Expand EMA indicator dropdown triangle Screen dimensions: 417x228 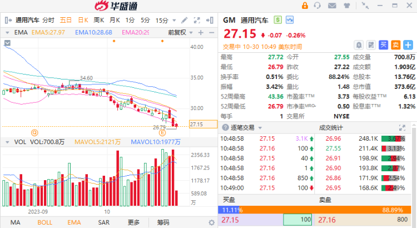(7, 33)
